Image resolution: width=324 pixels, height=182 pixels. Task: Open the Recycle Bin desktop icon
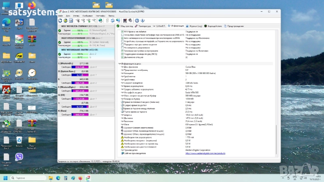(19, 140)
